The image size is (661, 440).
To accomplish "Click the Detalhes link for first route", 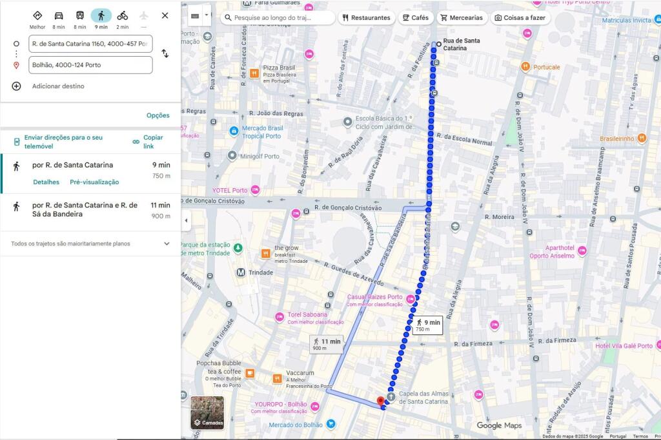I will click(x=46, y=182).
